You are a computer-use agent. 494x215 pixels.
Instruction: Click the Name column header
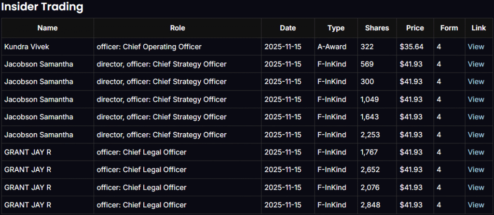tap(47, 28)
